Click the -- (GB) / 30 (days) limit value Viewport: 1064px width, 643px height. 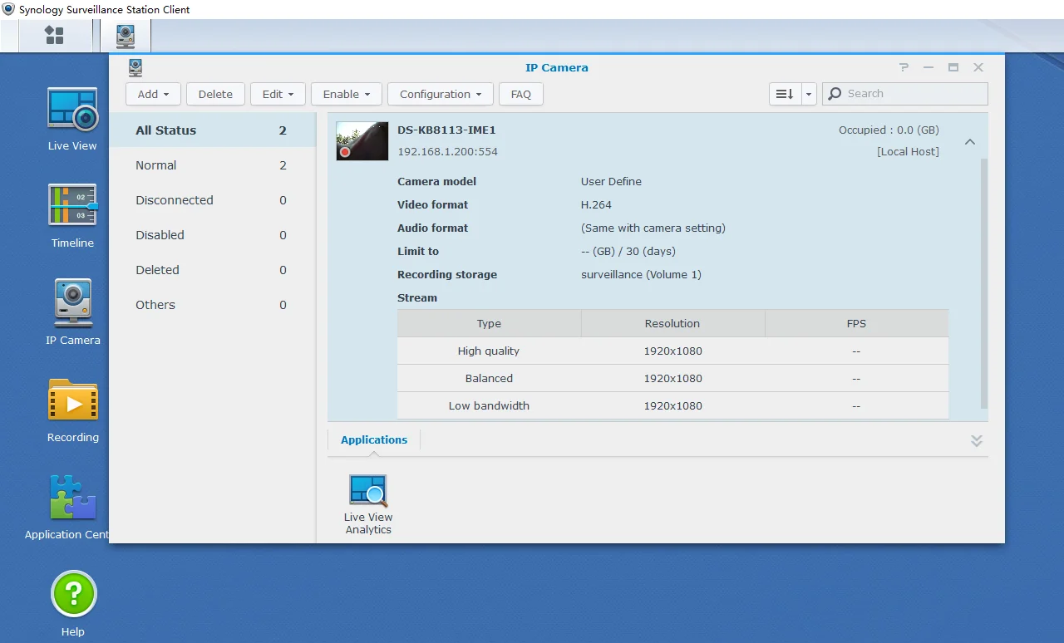[628, 252]
